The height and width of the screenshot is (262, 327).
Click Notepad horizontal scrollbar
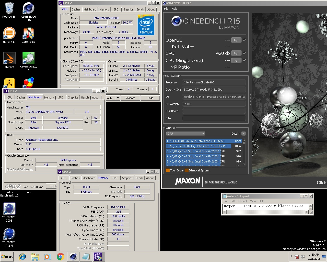[266, 212]
